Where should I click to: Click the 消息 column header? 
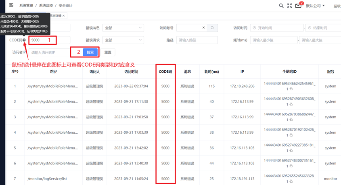[187, 71]
